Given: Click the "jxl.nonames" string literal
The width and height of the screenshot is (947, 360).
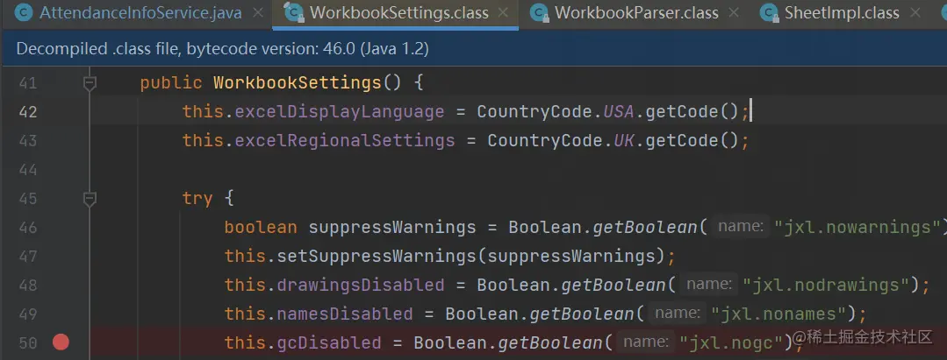Looking at the screenshot, I should pyautogui.click(x=779, y=314).
